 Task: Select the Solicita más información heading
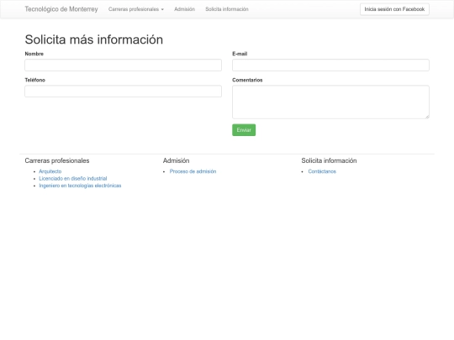point(94,39)
